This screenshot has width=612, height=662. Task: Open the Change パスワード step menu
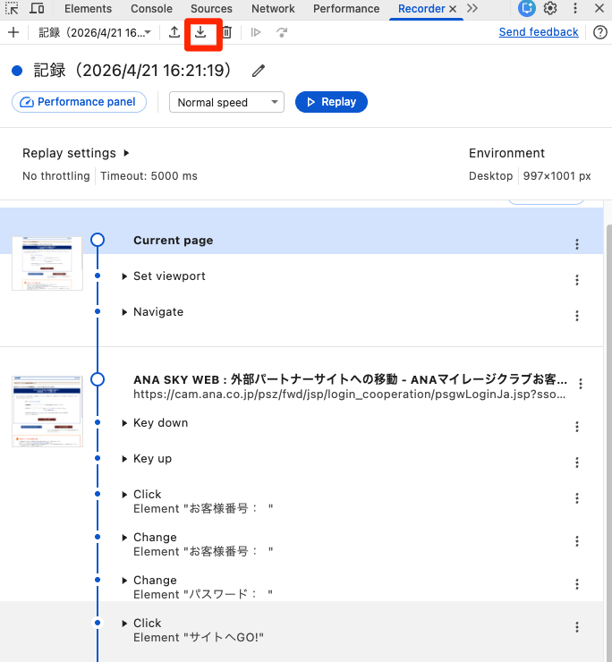point(577,584)
